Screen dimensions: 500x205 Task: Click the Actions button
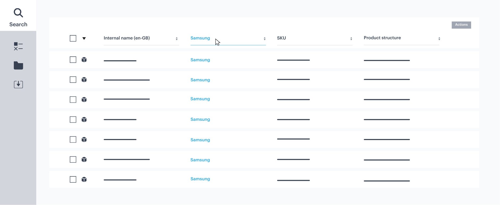pyautogui.click(x=461, y=25)
